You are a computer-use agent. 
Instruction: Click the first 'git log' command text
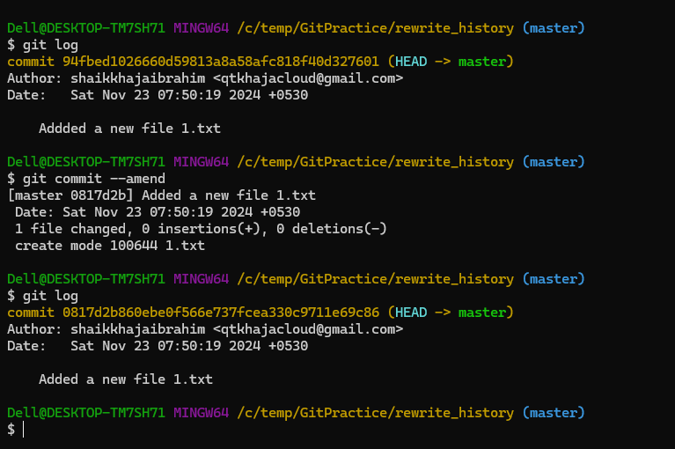click(x=50, y=45)
